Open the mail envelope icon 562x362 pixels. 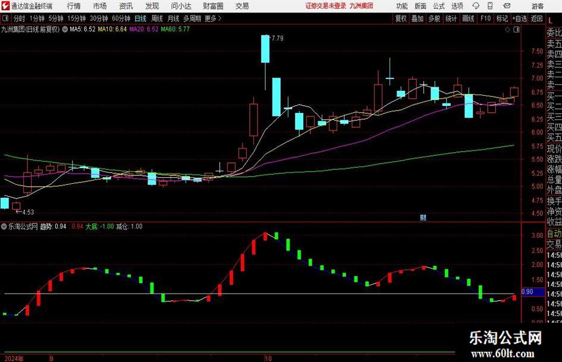(x=507, y=6)
